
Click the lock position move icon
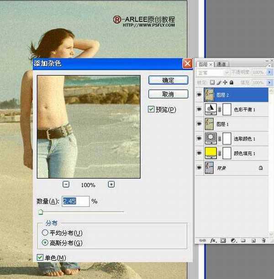[225, 83]
